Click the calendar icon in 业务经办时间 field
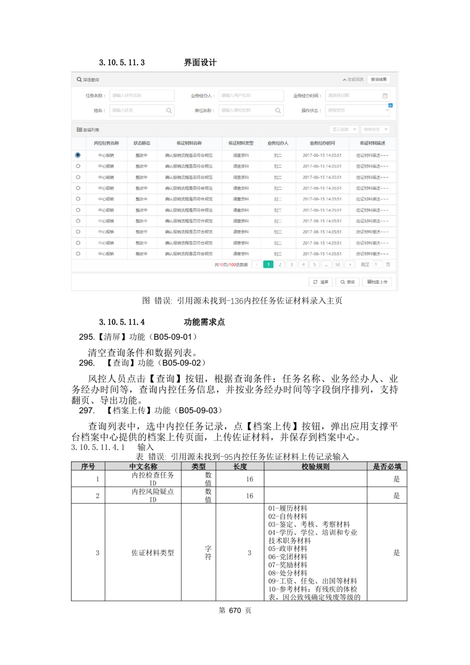The height and width of the screenshot is (665, 470). point(385,95)
